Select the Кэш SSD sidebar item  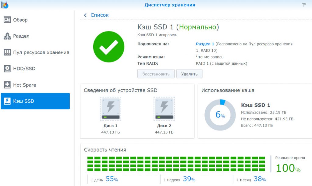pos(23,101)
